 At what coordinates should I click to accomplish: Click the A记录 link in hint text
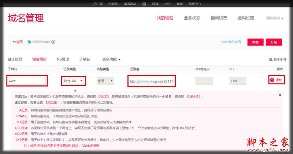pyautogui.click(x=103, y=96)
